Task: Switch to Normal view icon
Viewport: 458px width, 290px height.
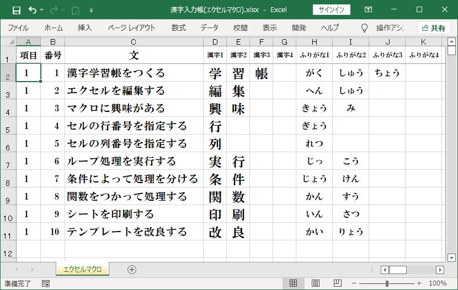Action: 293,283
